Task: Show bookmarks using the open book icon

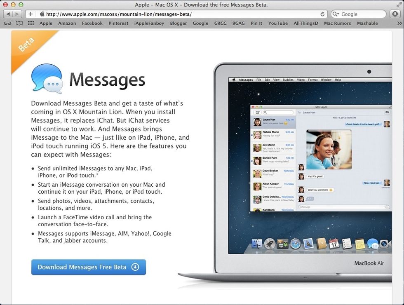Action: [x=19, y=23]
